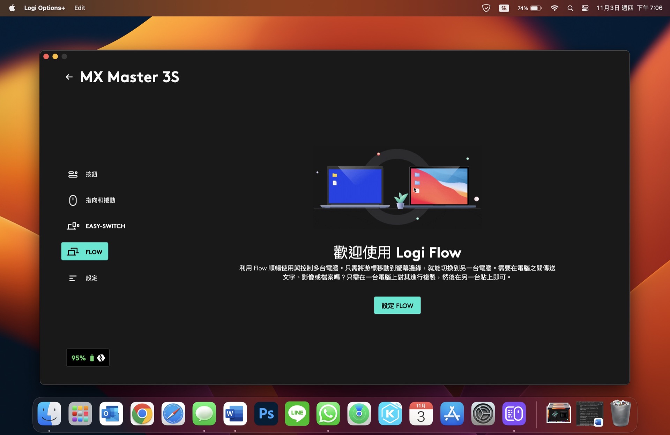
Task: Open the Edit menu
Action: (80, 8)
